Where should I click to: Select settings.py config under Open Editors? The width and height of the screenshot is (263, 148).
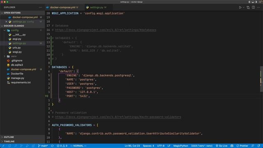23,22
